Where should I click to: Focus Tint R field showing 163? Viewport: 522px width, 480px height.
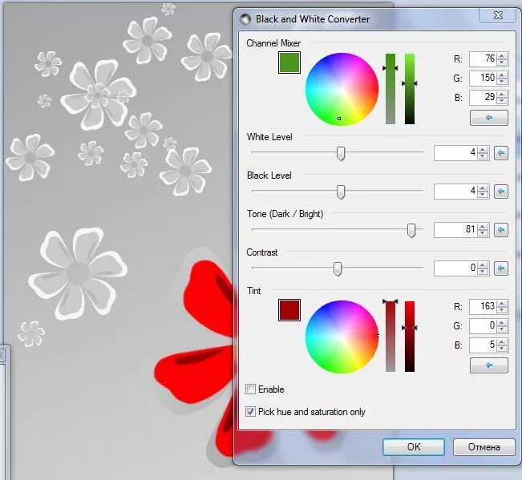(483, 306)
